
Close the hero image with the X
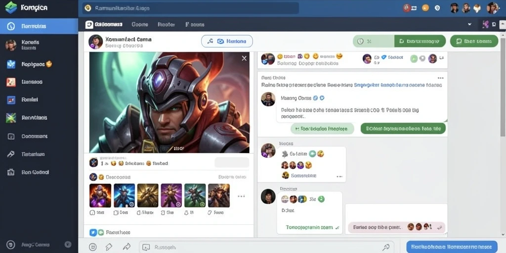click(244, 58)
